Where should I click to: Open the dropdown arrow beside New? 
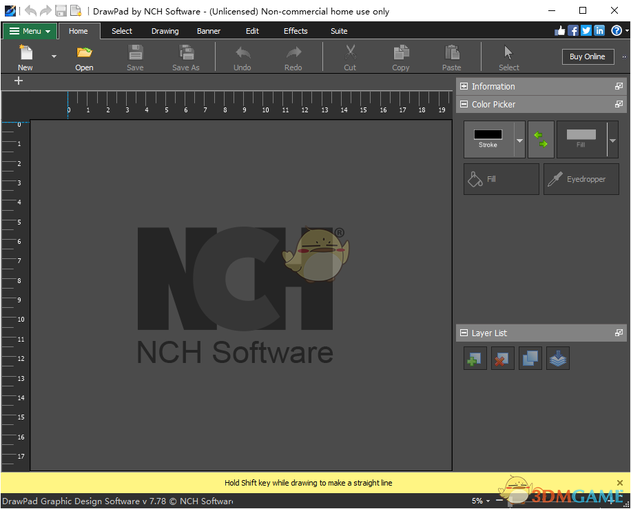click(x=54, y=56)
